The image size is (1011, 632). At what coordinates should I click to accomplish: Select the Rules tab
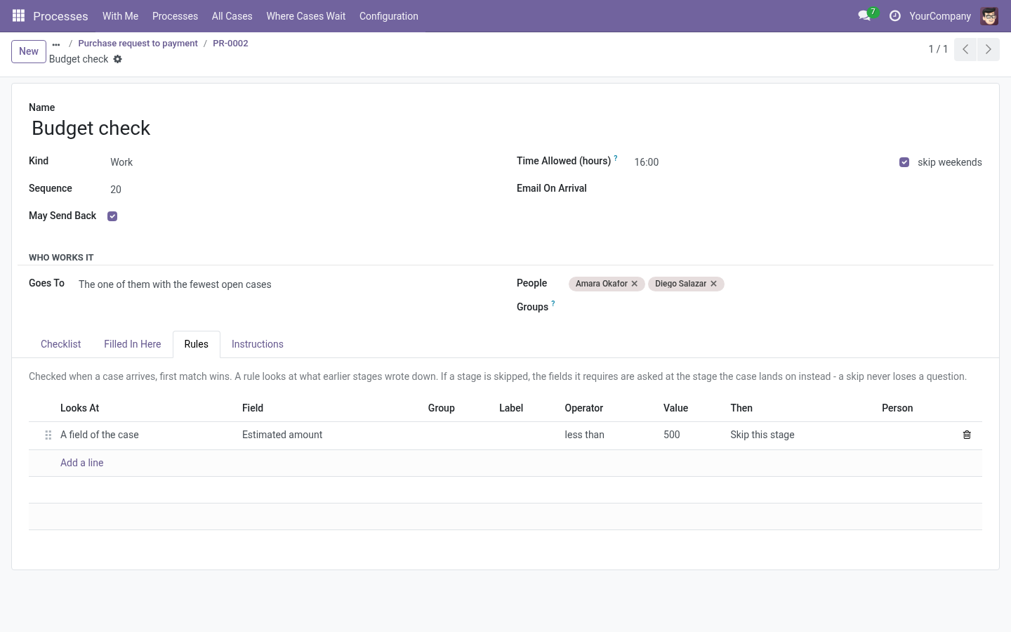pos(197,344)
